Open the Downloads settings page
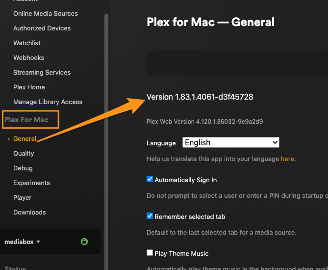 (29, 213)
